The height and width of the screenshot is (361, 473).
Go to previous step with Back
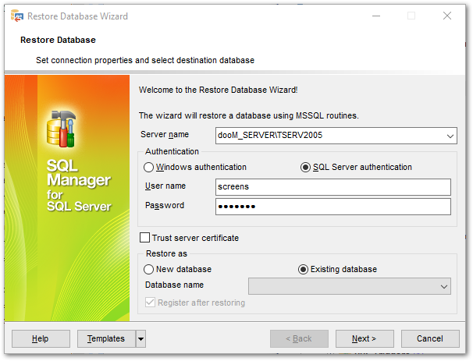pyautogui.click(x=299, y=339)
